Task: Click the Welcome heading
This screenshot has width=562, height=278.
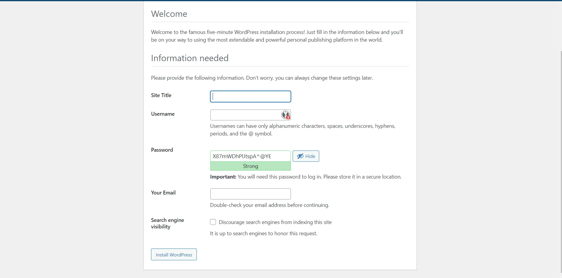Action: coord(169,14)
